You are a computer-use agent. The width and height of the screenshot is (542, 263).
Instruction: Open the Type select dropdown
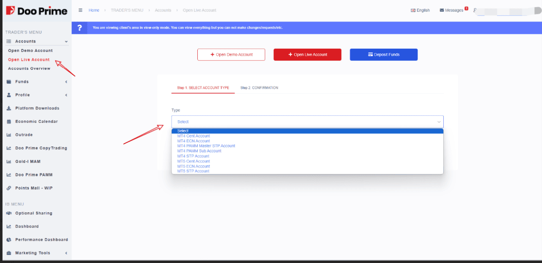coord(307,121)
